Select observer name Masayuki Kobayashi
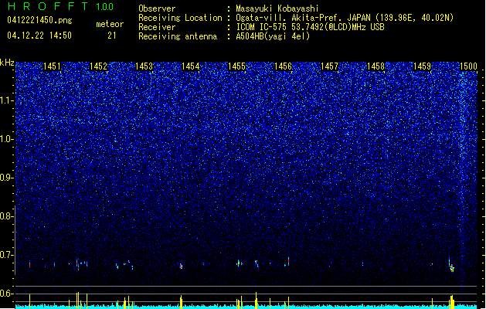The width and height of the screenshot is (486, 309). [x=277, y=8]
